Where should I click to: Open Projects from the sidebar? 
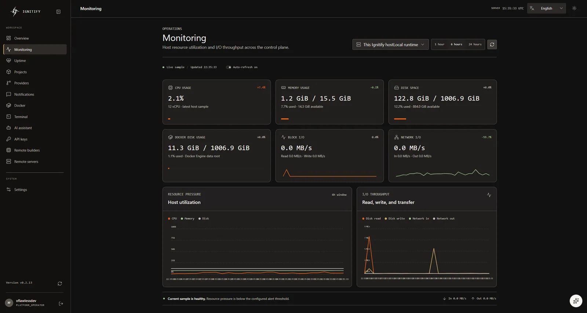[x=35, y=72]
